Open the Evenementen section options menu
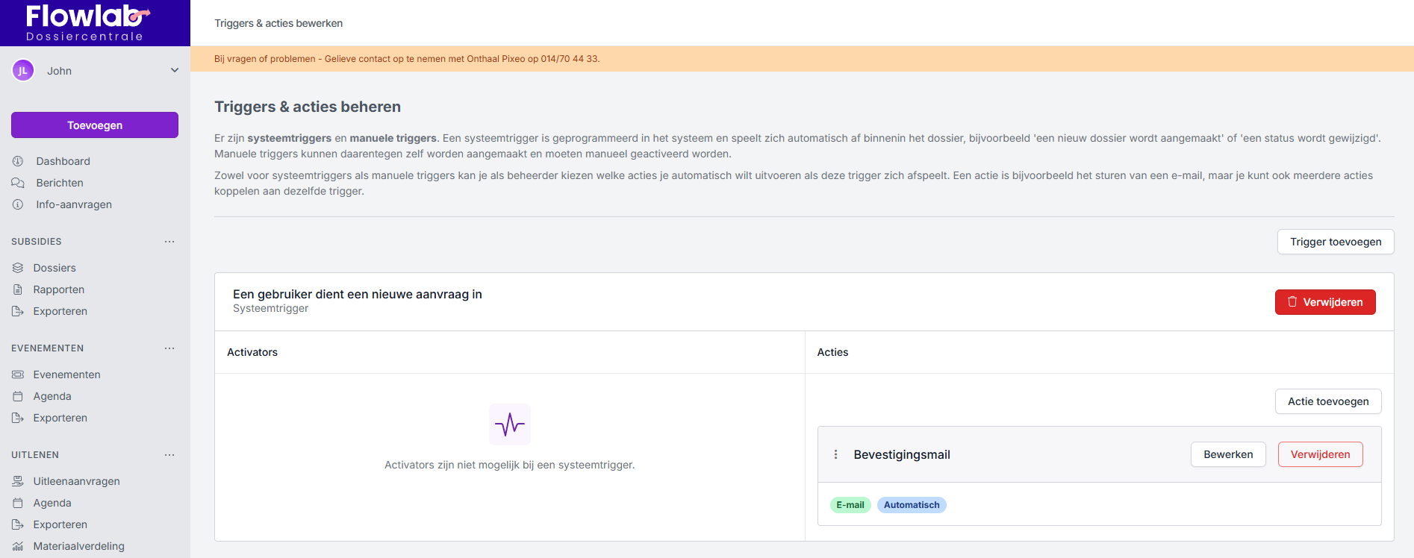Viewport: 1414px width, 558px height. pyautogui.click(x=169, y=348)
